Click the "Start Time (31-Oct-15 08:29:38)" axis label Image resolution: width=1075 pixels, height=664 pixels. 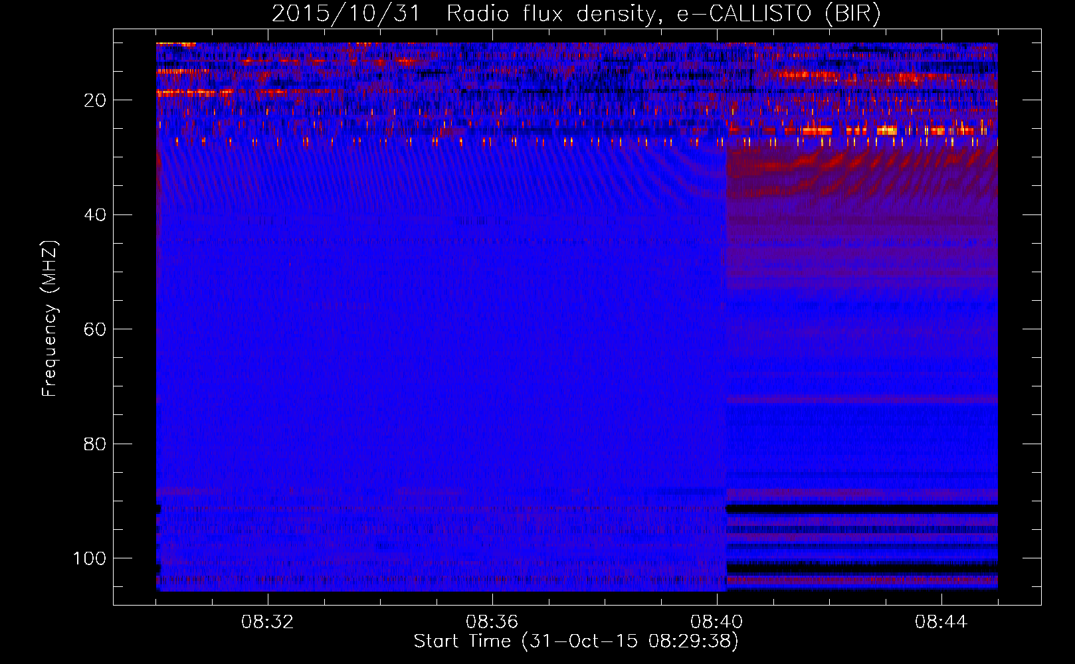576,641
